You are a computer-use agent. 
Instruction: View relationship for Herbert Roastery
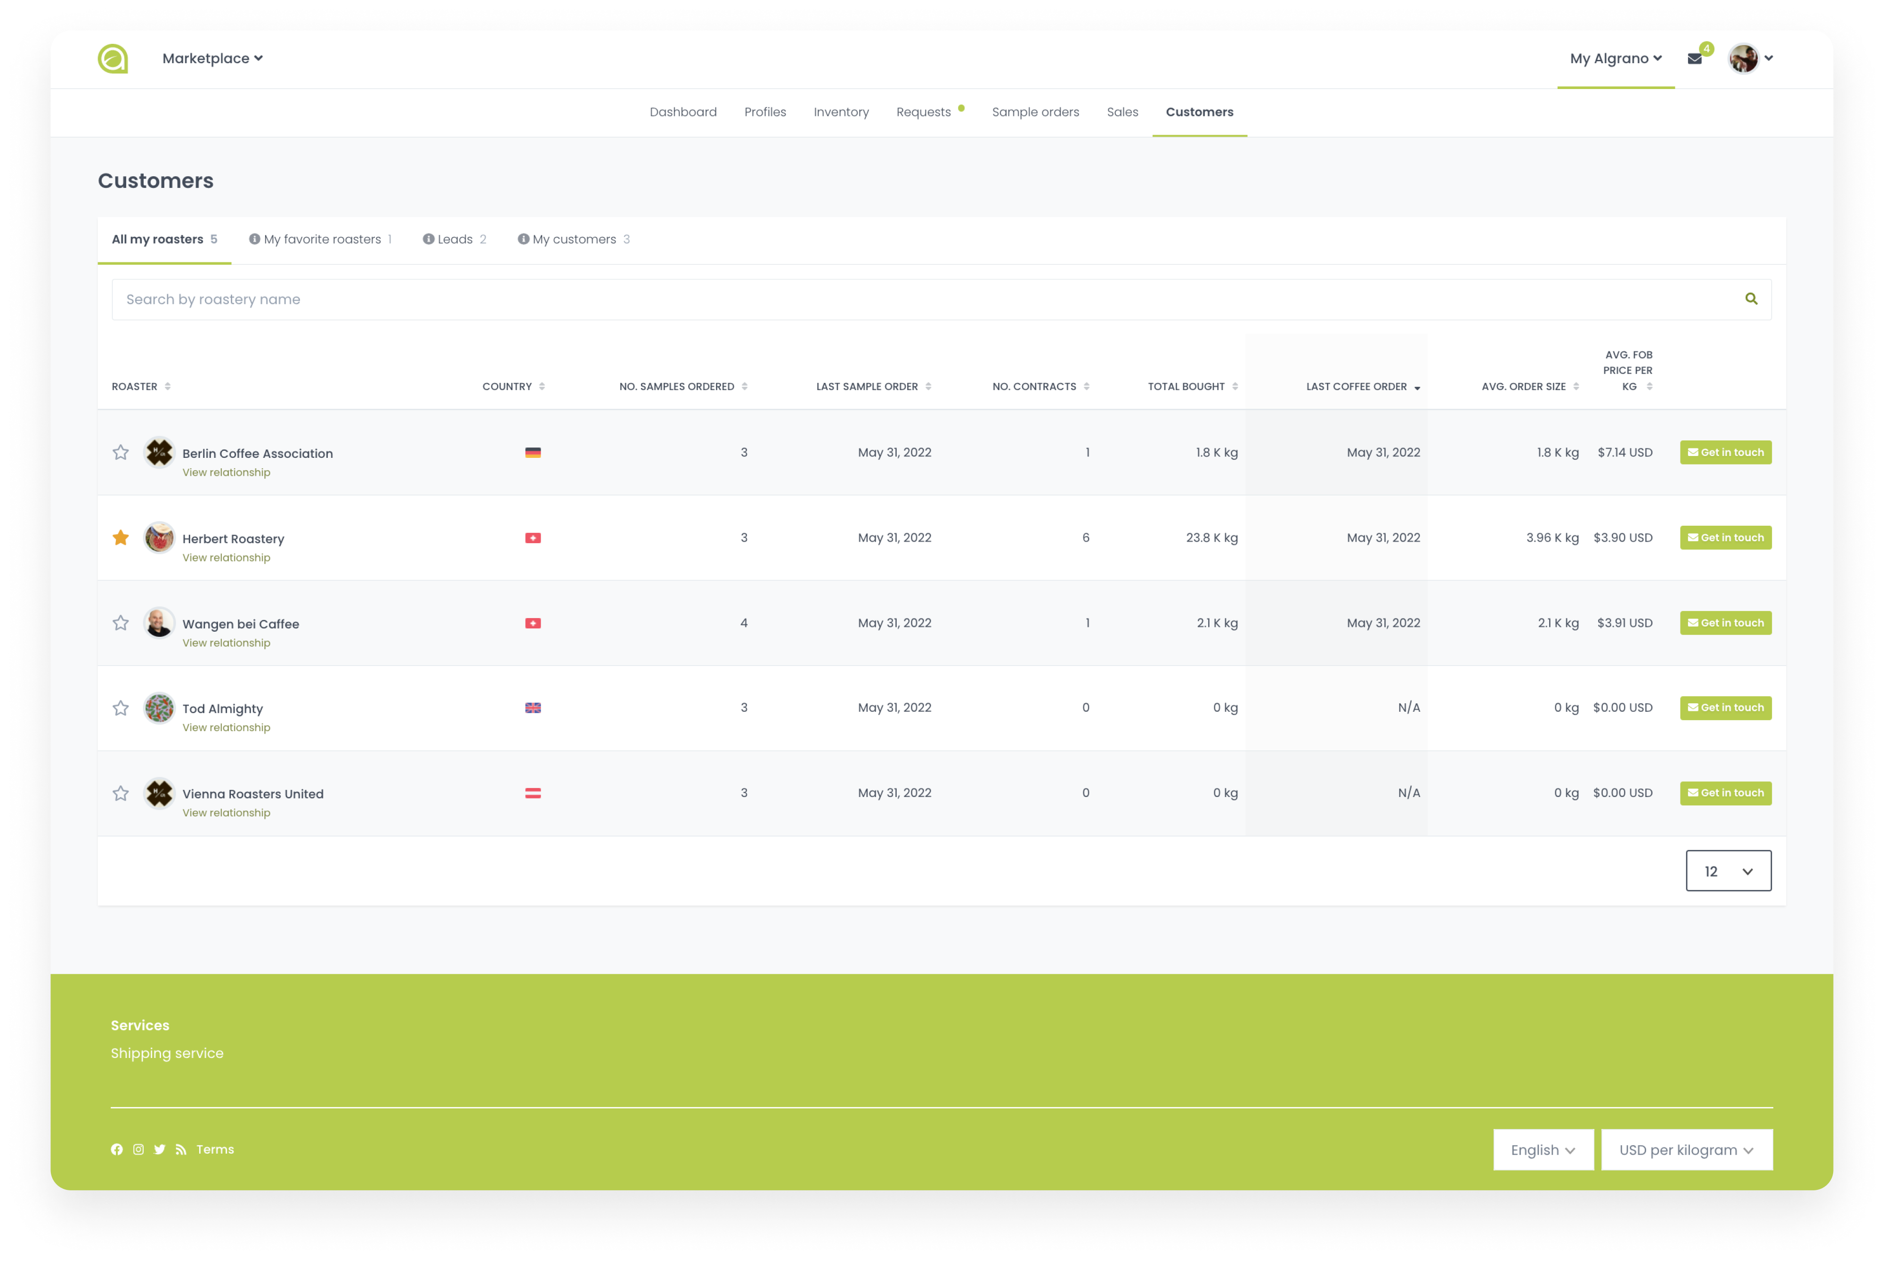[x=226, y=557]
